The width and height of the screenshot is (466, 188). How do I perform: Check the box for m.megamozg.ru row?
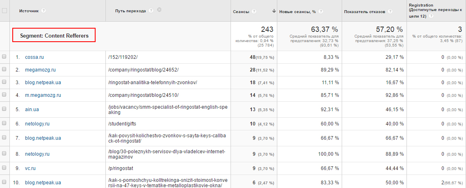pos(4,95)
